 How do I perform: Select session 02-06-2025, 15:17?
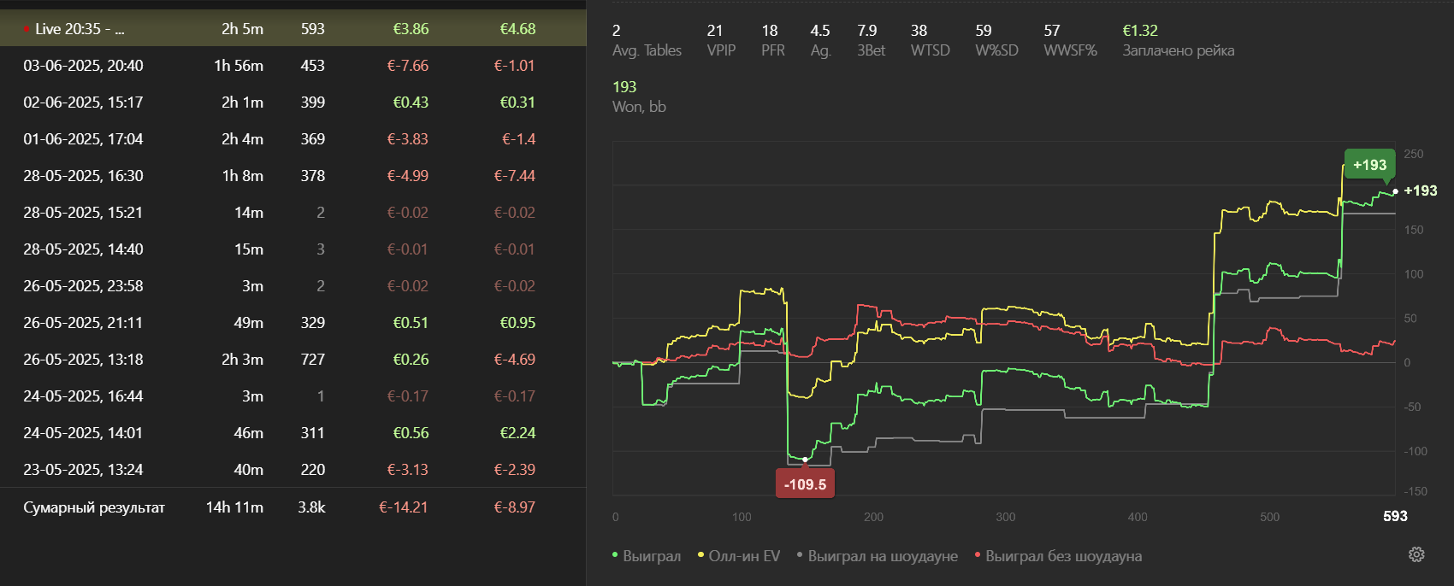click(293, 102)
